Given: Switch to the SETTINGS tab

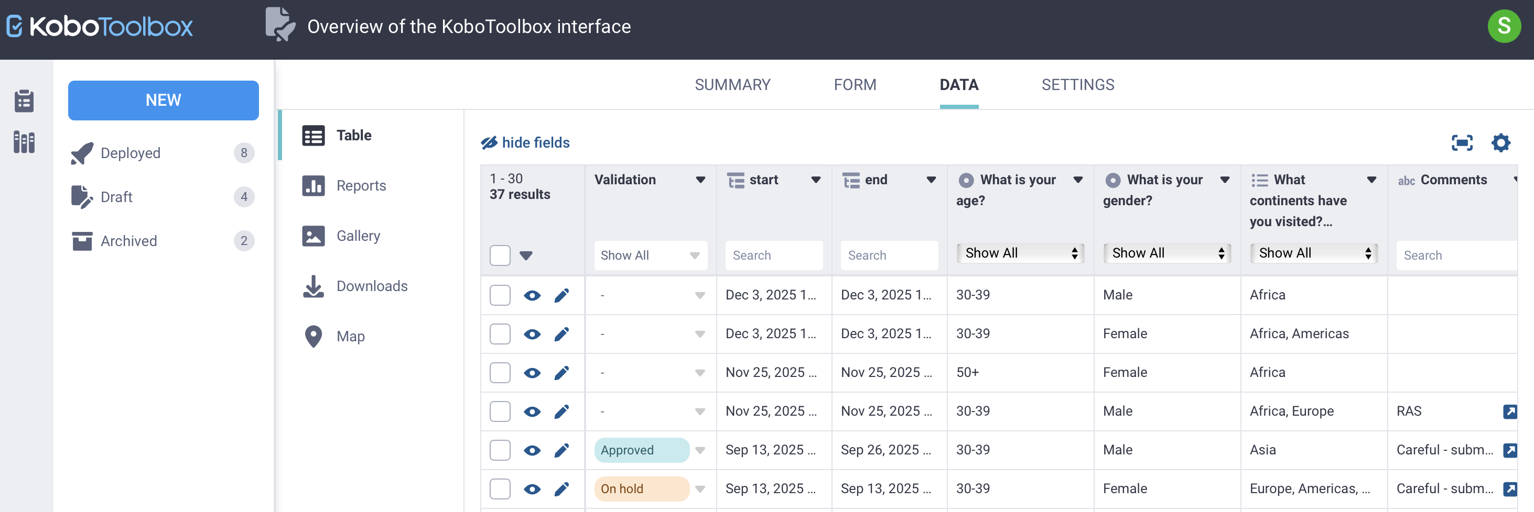Looking at the screenshot, I should click(1077, 85).
